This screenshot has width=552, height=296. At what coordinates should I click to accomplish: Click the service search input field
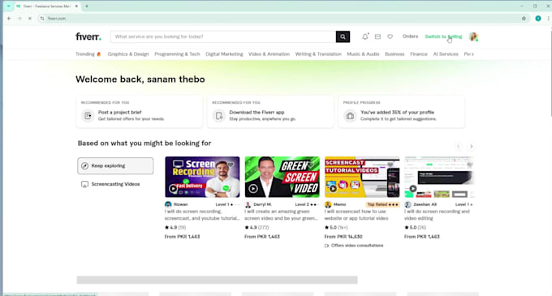[x=223, y=36]
